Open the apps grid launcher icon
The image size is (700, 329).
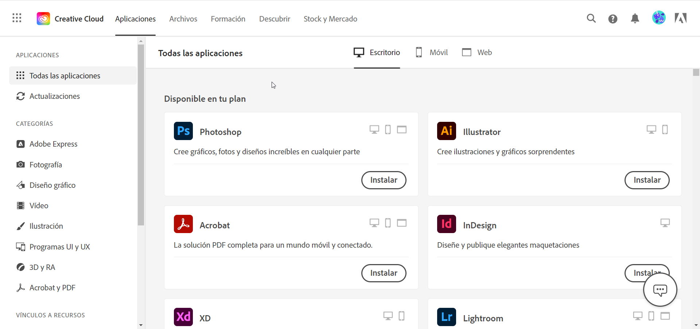[17, 18]
